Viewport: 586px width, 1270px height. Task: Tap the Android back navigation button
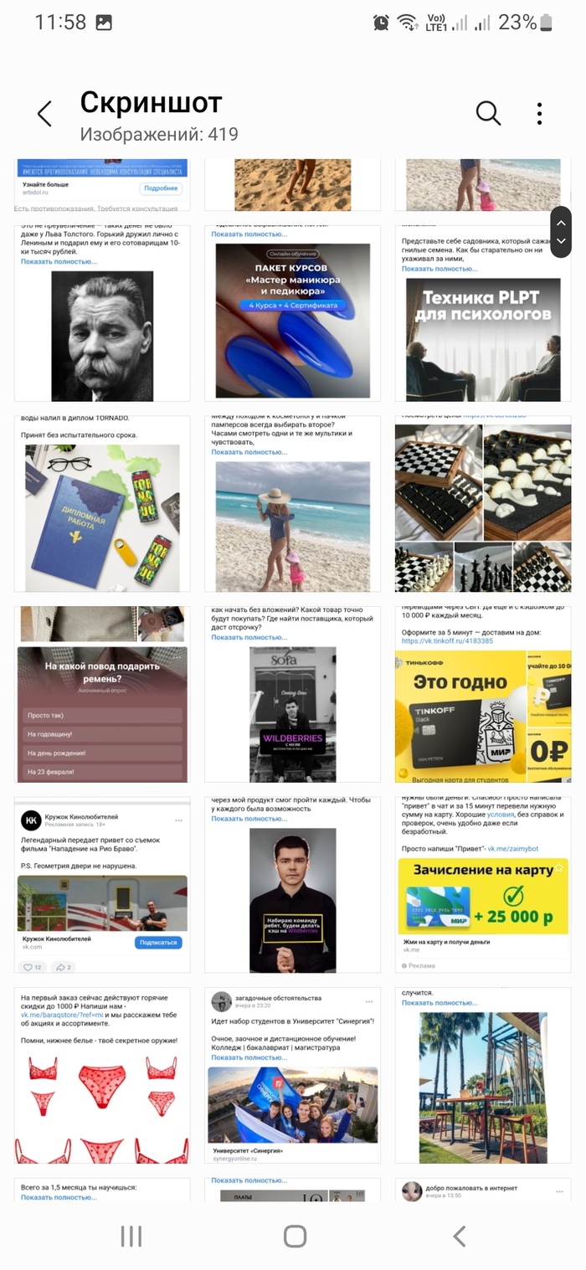click(x=459, y=1237)
